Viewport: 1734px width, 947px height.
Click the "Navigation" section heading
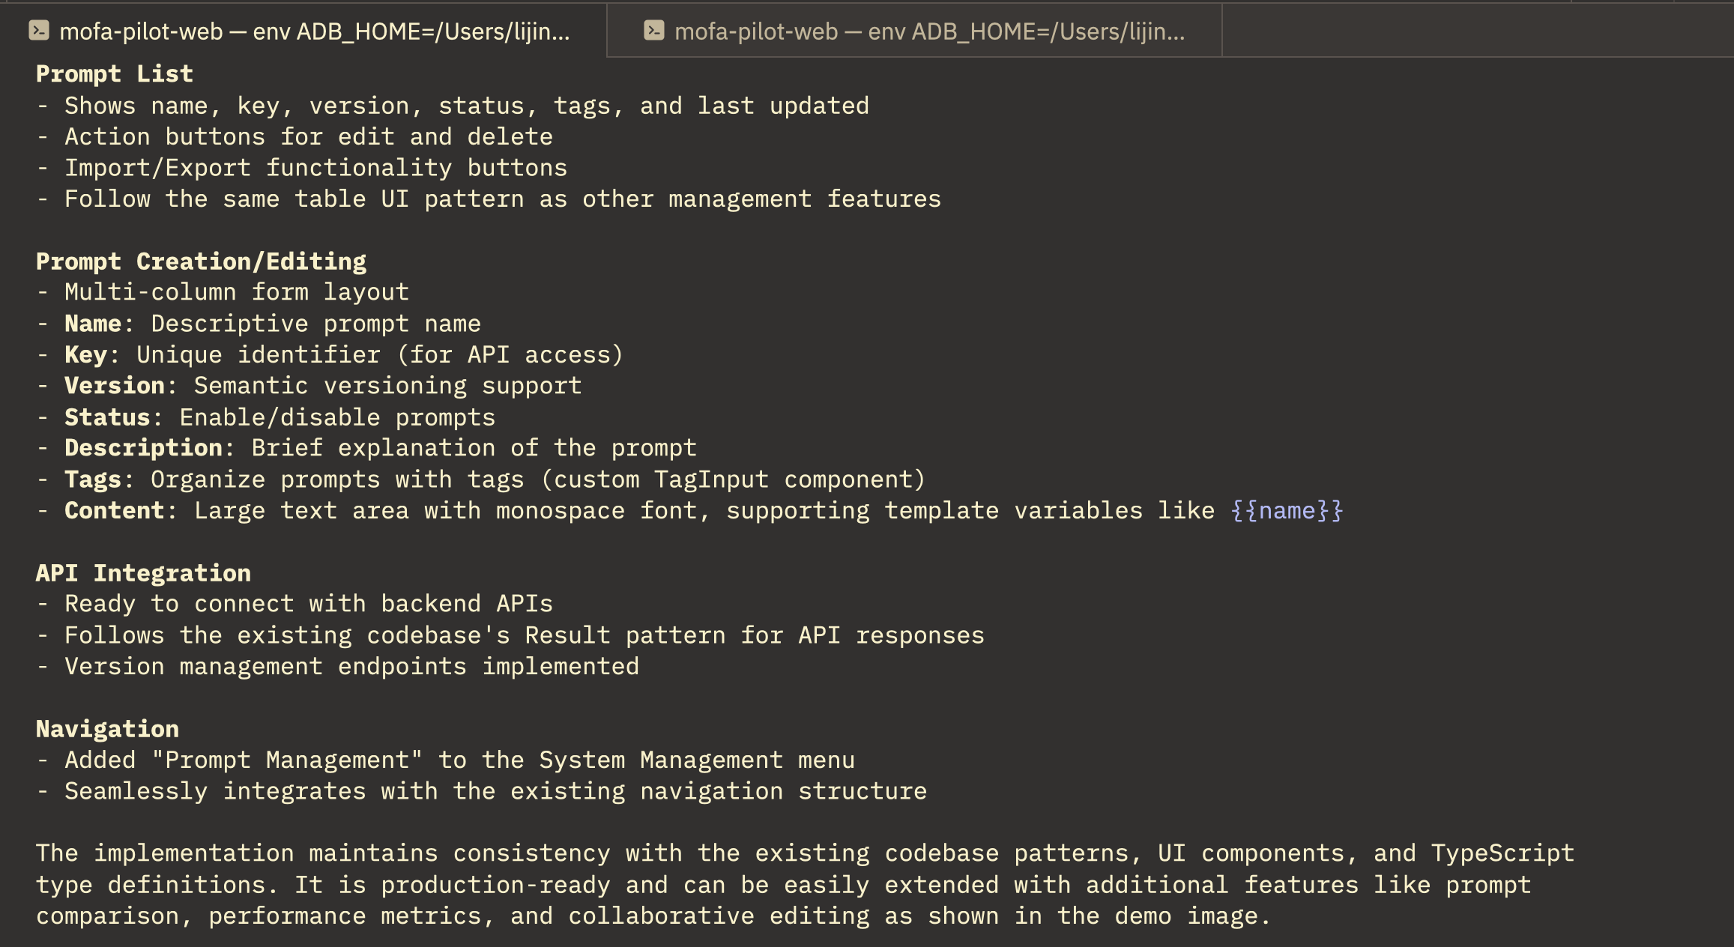(107, 729)
